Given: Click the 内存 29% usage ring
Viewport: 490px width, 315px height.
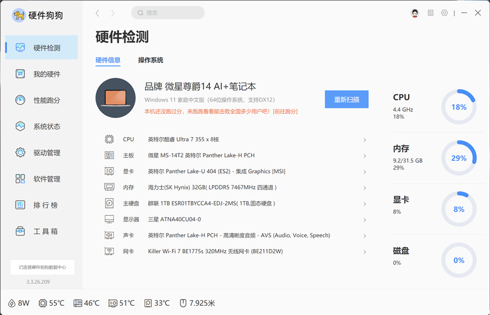Looking at the screenshot, I should 459,158.
